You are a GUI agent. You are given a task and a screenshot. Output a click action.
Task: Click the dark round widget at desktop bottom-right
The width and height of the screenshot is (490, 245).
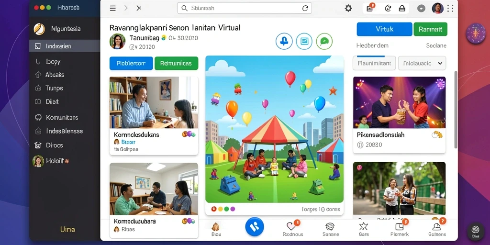[476, 231]
